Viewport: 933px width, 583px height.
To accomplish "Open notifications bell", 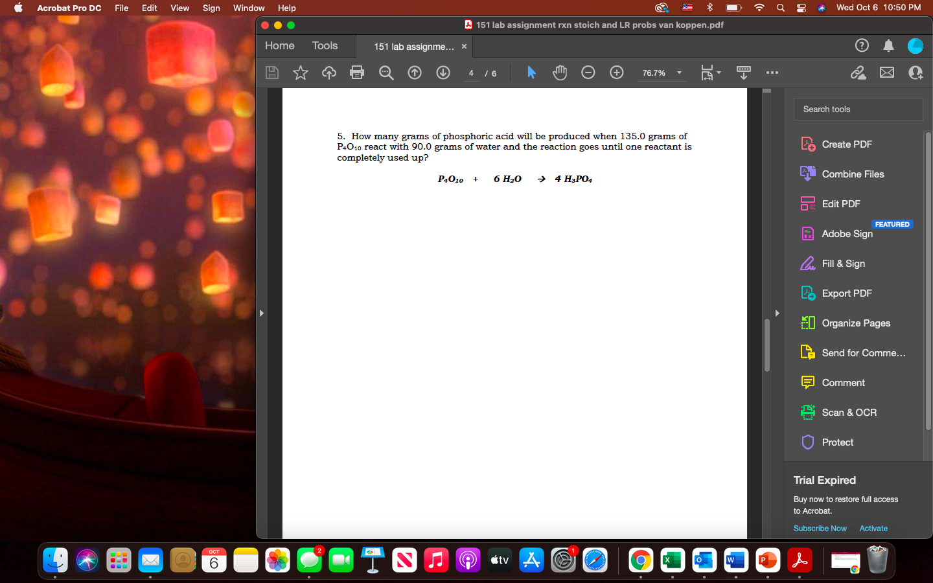I will point(889,45).
